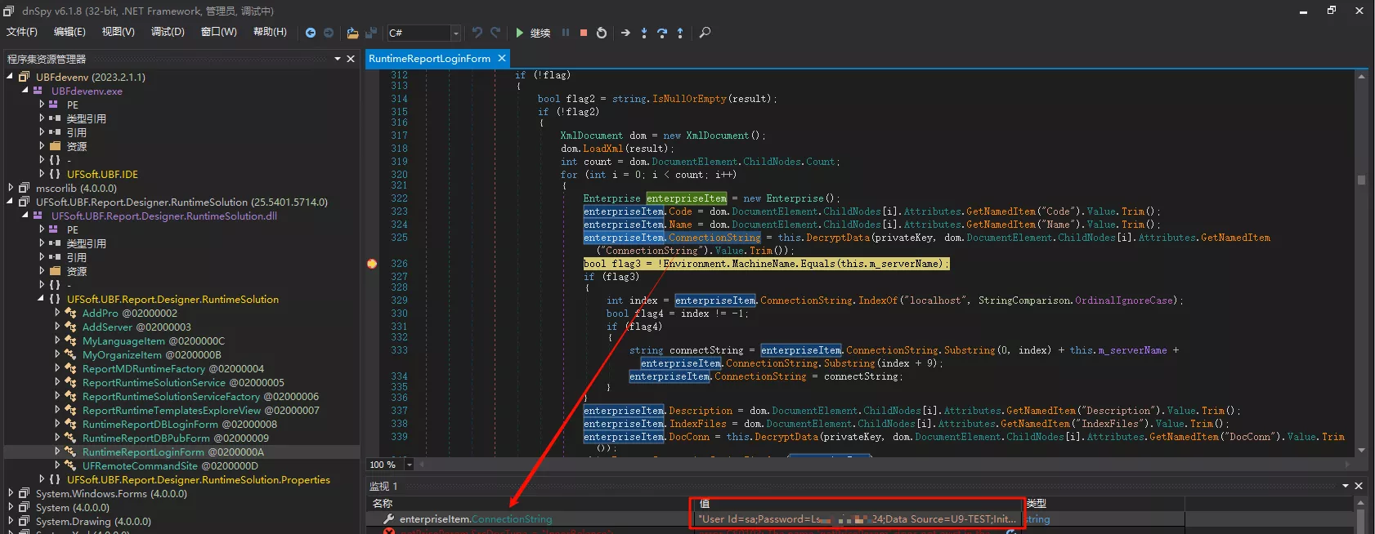Click the Step Out icon
Screen dimensions: 1375x534
click(x=680, y=33)
